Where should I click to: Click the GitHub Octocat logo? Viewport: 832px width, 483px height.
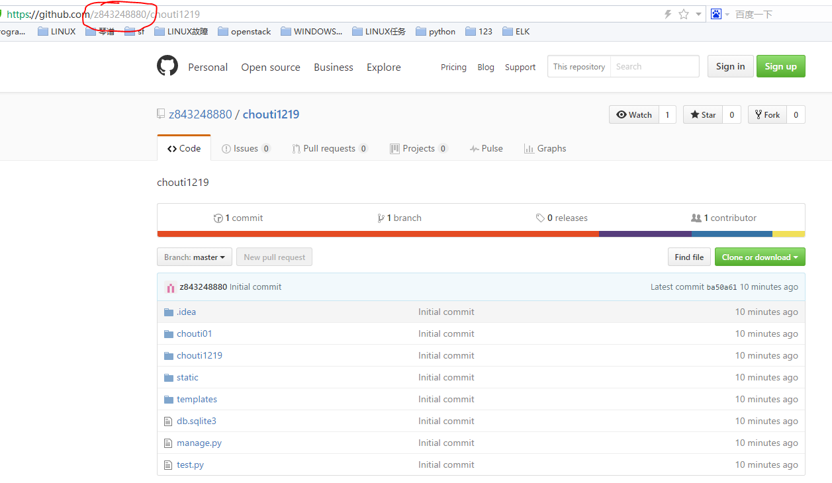[x=167, y=66]
